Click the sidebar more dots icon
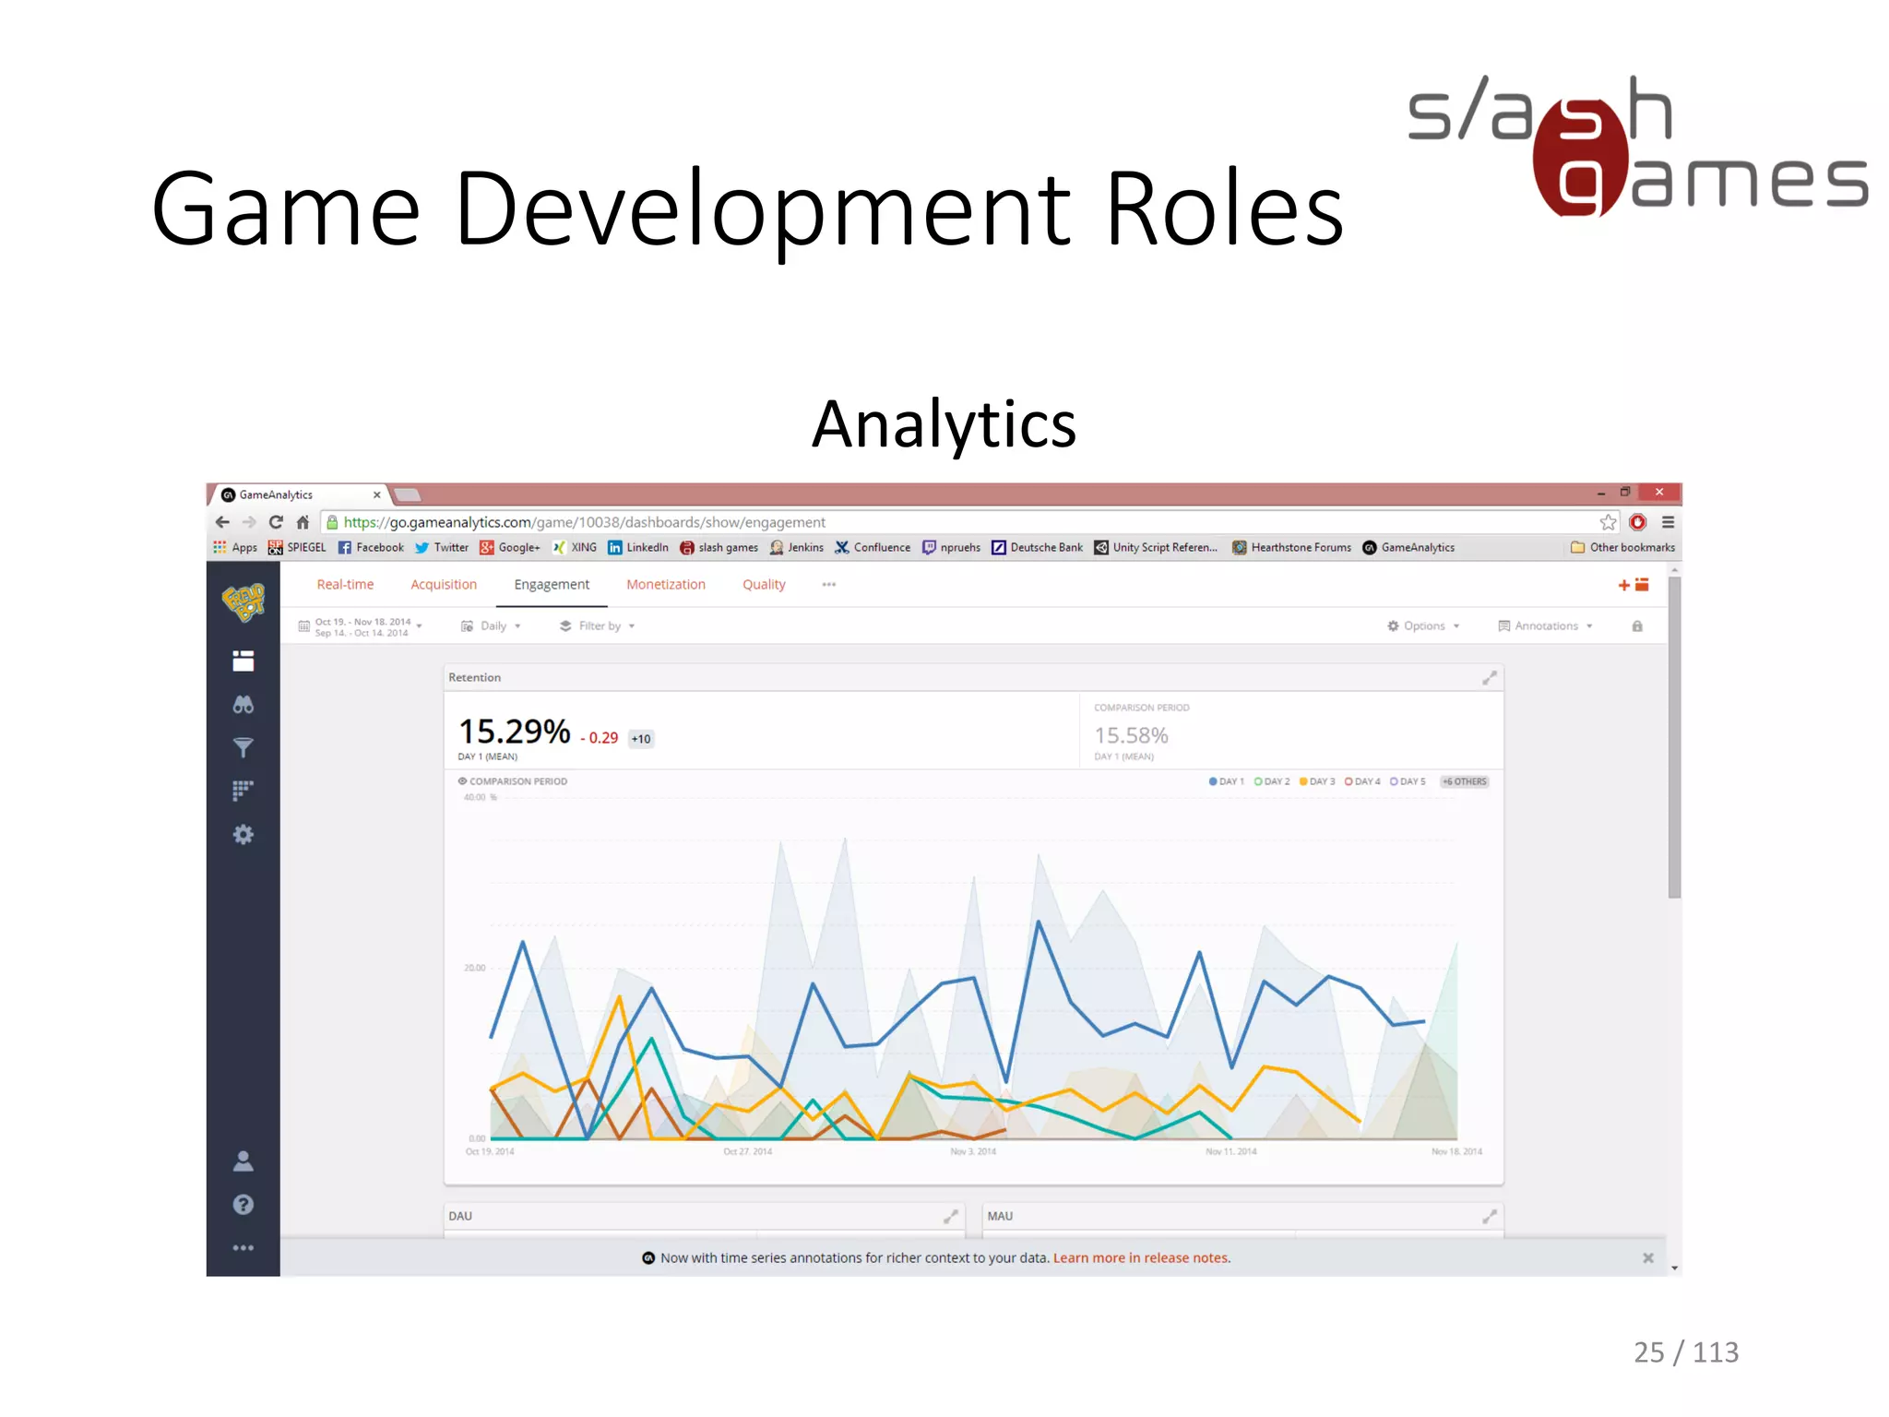The image size is (1889, 1417). (x=244, y=1248)
